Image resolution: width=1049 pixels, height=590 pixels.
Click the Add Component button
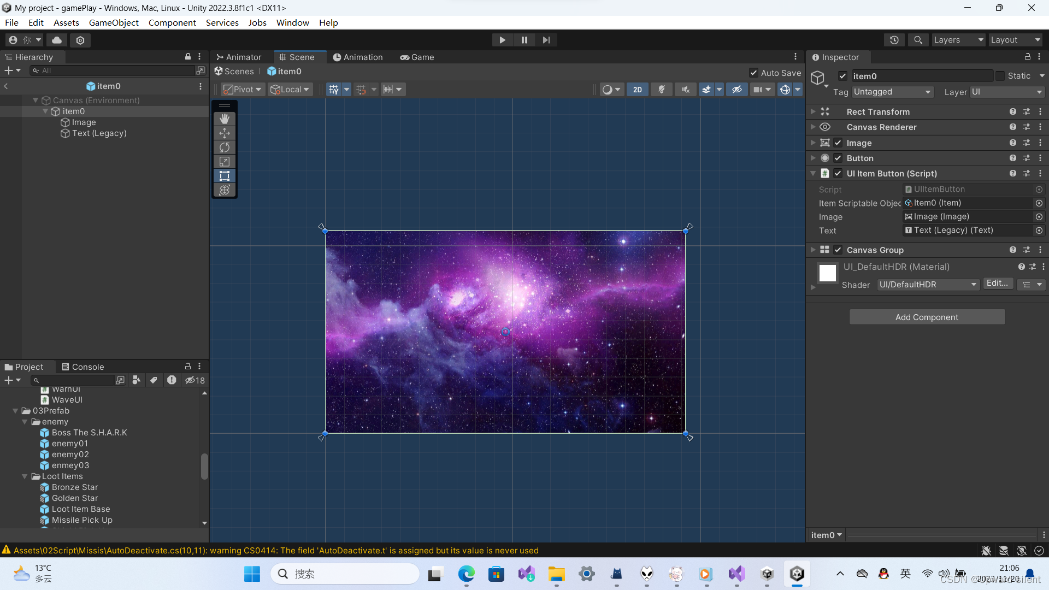click(x=927, y=317)
